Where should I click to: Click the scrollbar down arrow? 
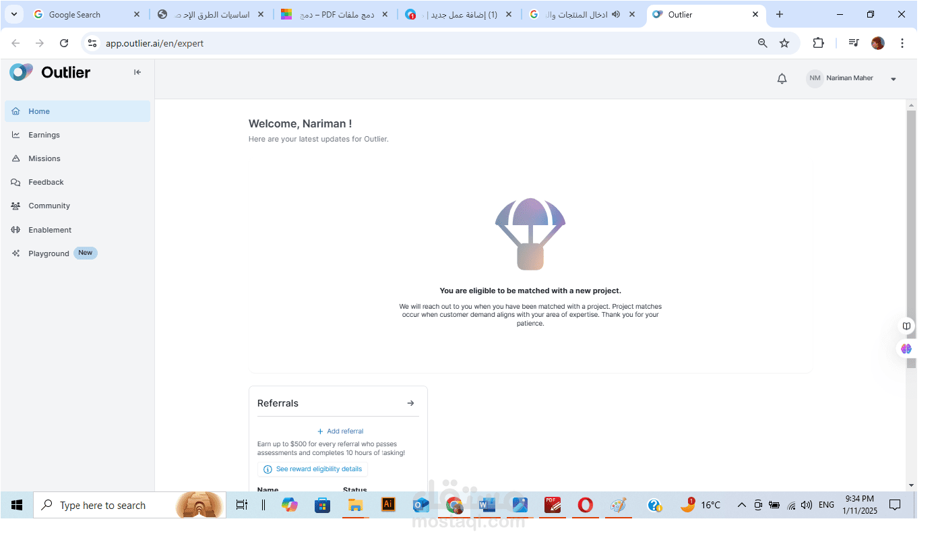coord(911,485)
